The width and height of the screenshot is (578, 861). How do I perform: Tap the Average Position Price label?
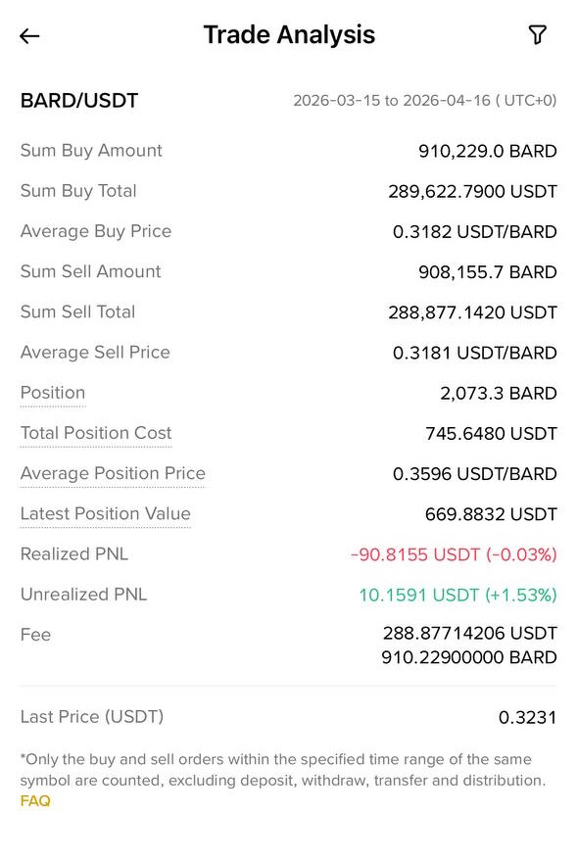click(113, 473)
